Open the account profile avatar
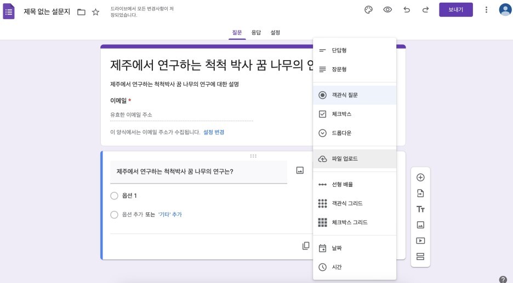 (505, 9)
